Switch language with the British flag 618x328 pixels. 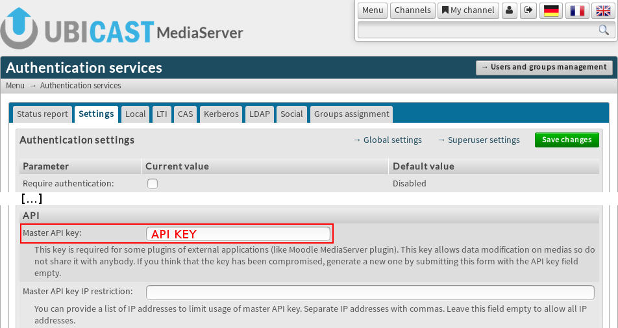coord(604,10)
